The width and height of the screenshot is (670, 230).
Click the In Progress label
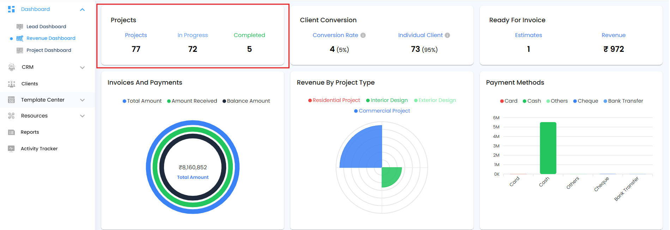click(193, 35)
